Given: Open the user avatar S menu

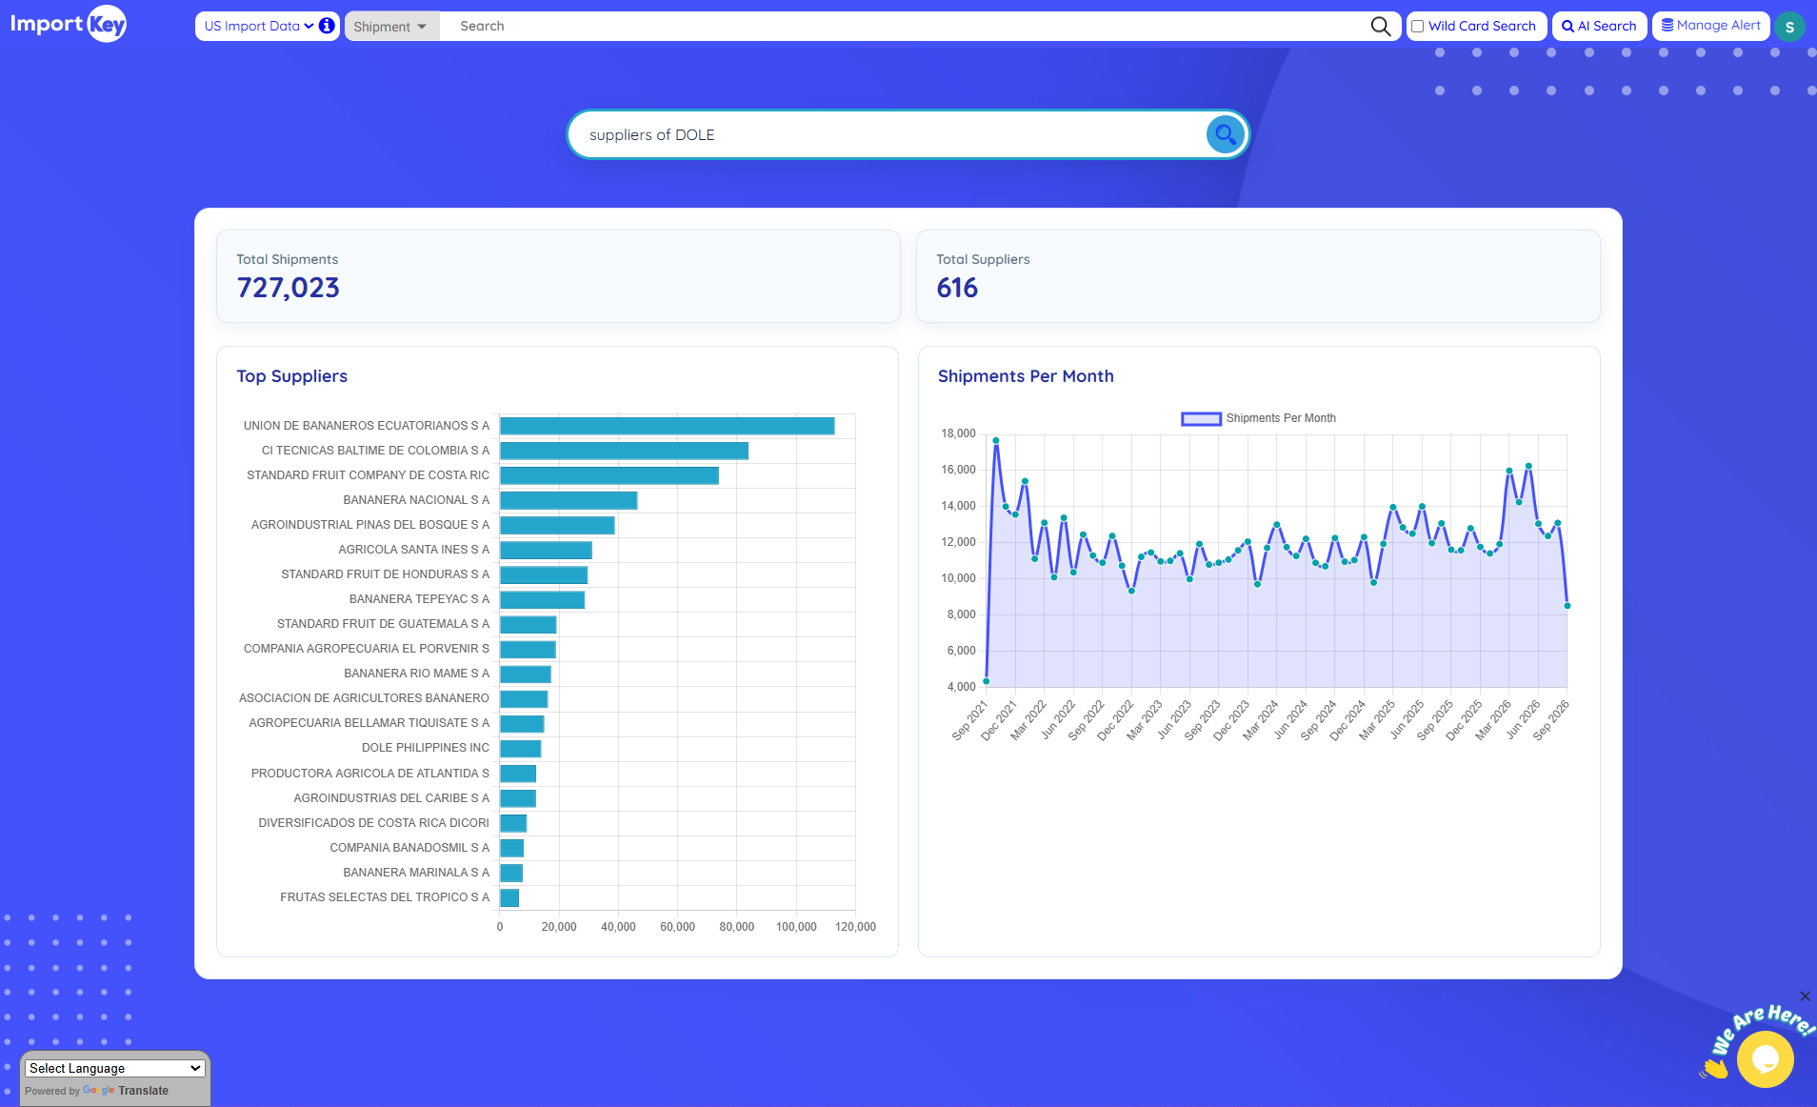Looking at the screenshot, I should pos(1789,27).
